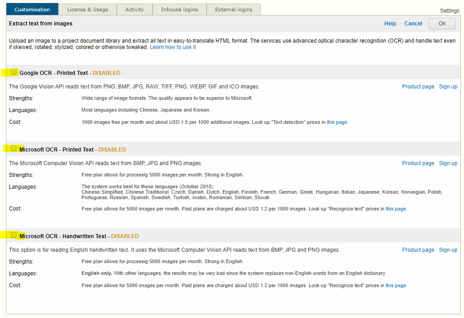Click Sign up for Microsoft OCR Printed Text
This screenshot has height=318, width=464.
coord(448,163)
